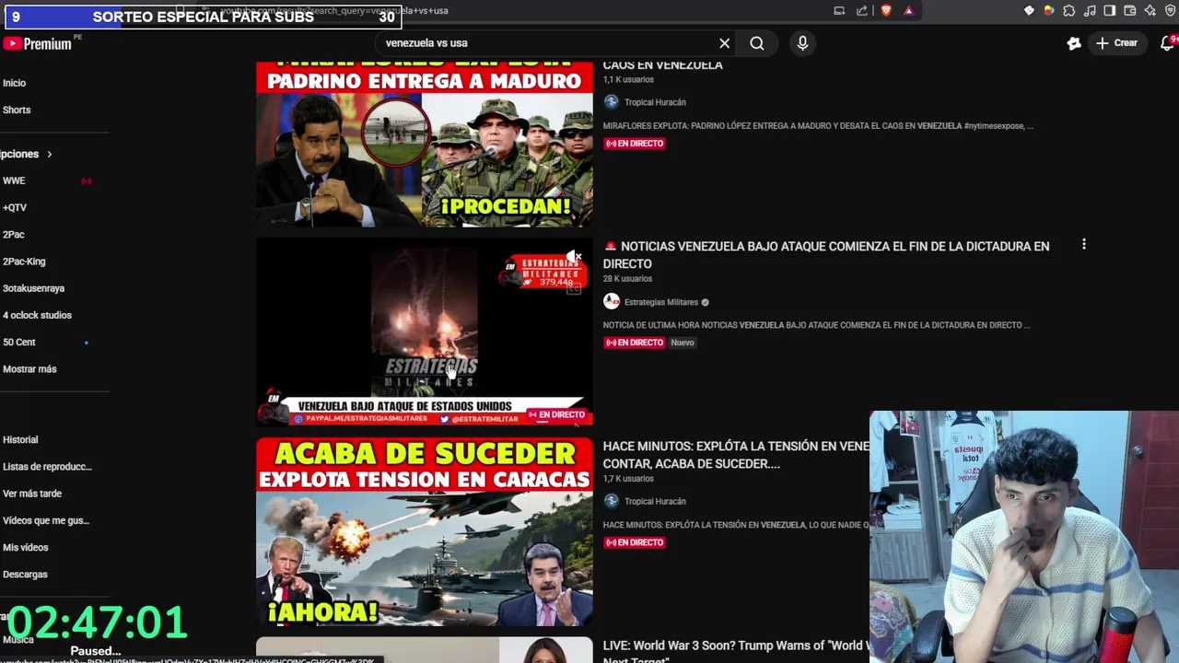Viewport: 1179px width, 663px height.
Task: Open the 2Pac subscription
Action: 14,235
